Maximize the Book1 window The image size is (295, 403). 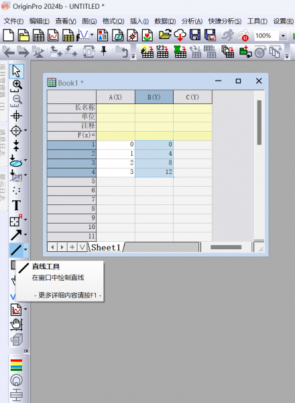click(x=238, y=81)
